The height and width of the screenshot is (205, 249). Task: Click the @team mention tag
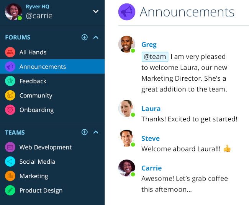[x=155, y=57]
